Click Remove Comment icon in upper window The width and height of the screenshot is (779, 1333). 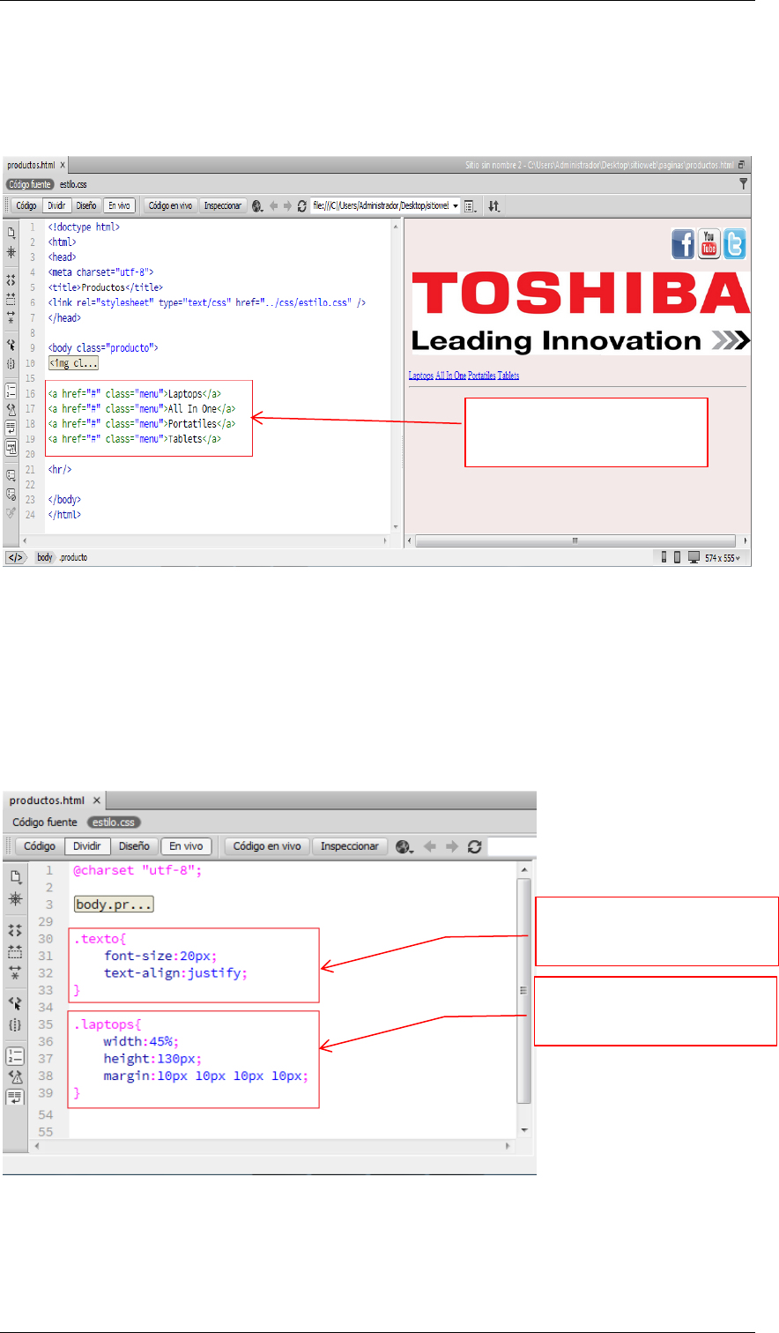(11, 495)
